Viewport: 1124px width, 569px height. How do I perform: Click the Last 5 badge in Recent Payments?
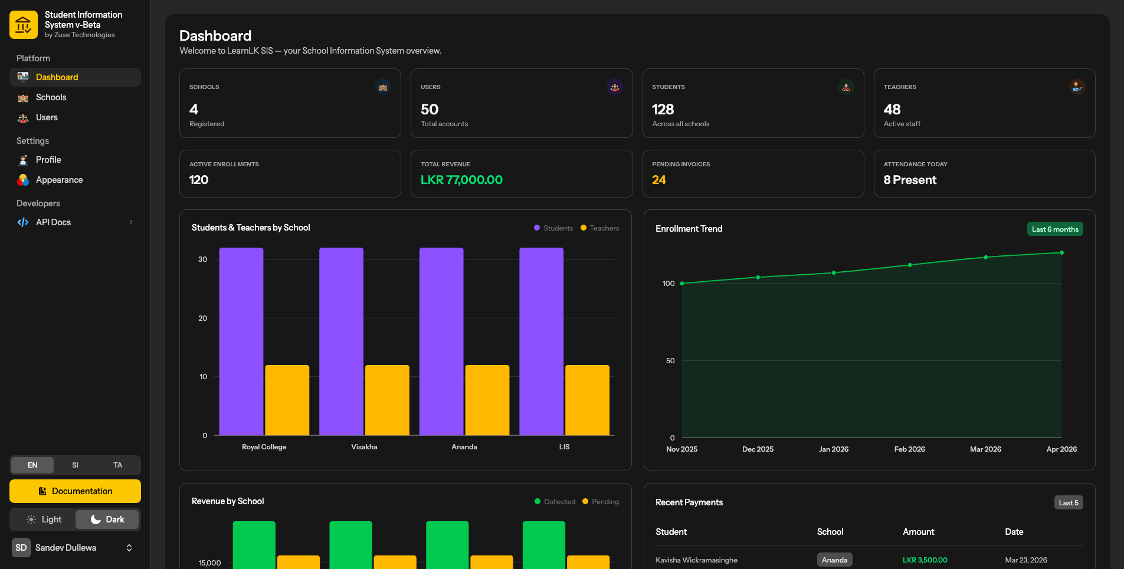click(x=1069, y=503)
